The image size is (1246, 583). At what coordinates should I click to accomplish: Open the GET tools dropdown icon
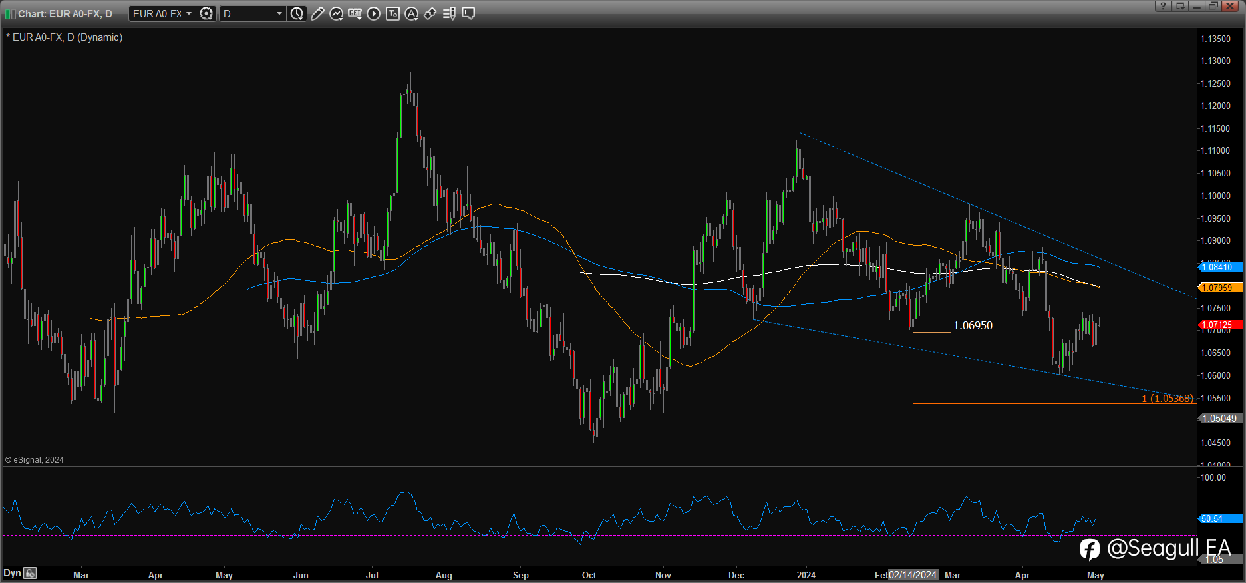355,13
